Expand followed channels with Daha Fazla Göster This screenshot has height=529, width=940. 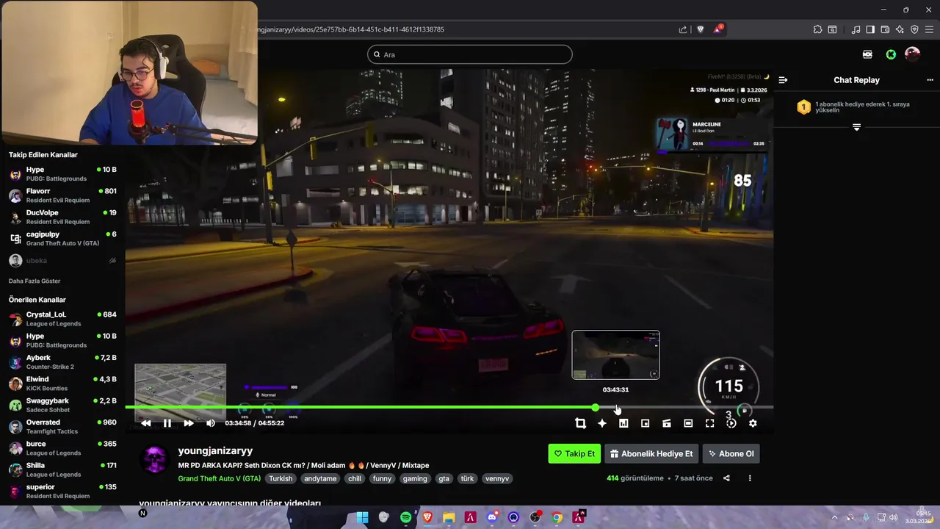35,281
